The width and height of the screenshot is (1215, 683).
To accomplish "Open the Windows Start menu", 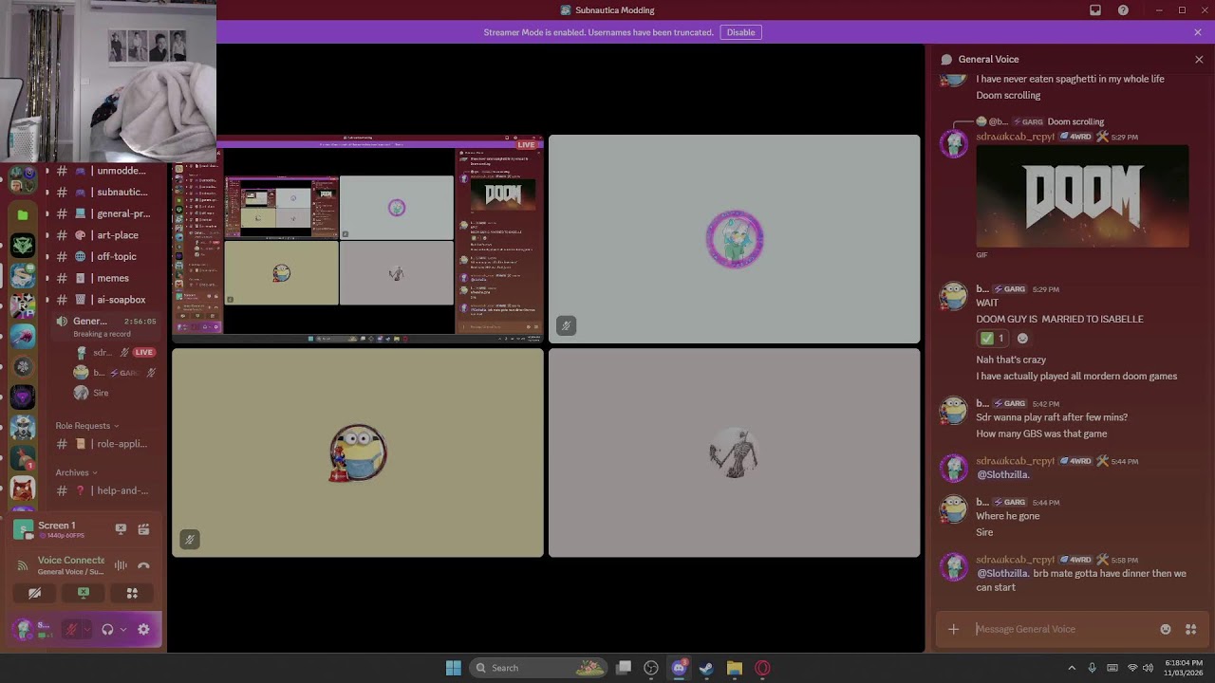I will coord(453,668).
